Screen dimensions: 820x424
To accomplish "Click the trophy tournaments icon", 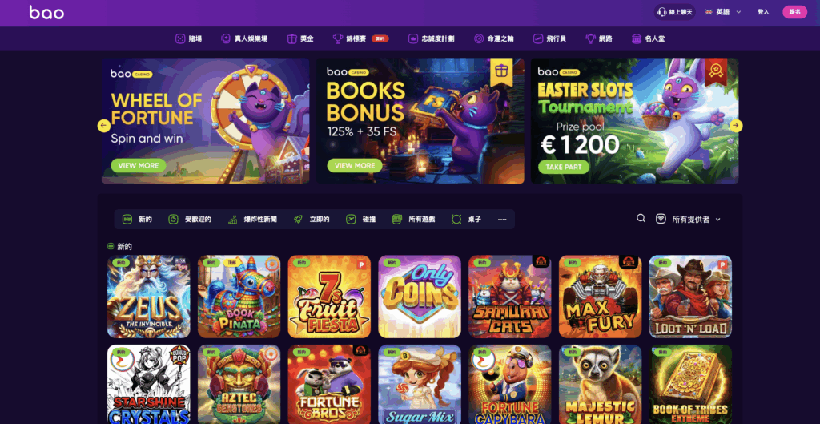I will [x=337, y=38].
